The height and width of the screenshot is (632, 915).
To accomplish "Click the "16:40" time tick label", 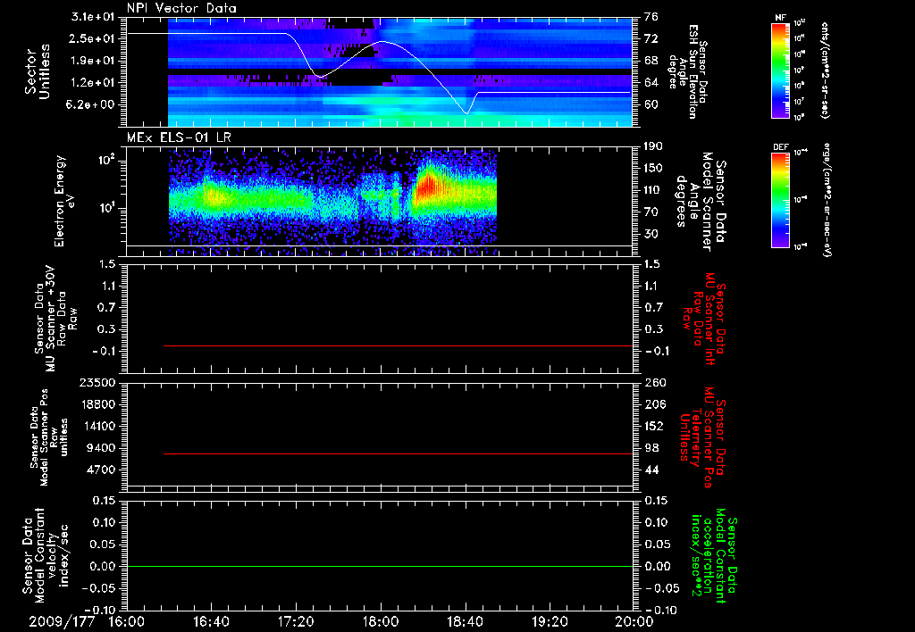I will pos(211,622).
